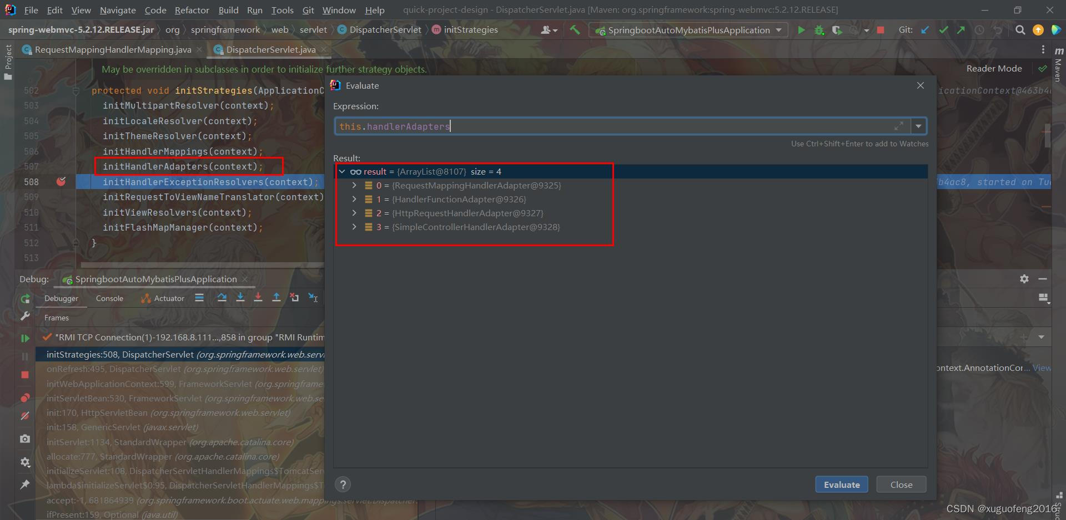The width and height of the screenshot is (1066, 520).
Task: Step Over in debugger toolbar
Action: click(x=222, y=298)
